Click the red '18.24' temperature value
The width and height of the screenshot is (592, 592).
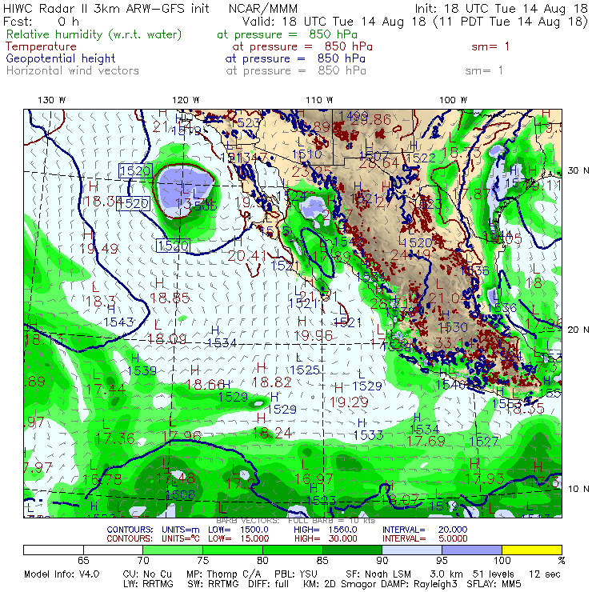click(x=272, y=433)
